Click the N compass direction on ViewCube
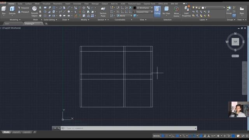The width and height of the screenshot is (249, 140). pos(235,34)
